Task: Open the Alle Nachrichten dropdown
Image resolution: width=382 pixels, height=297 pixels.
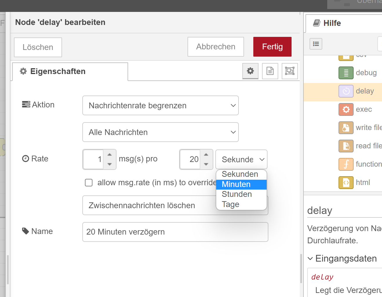Action: pyautogui.click(x=161, y=132)
